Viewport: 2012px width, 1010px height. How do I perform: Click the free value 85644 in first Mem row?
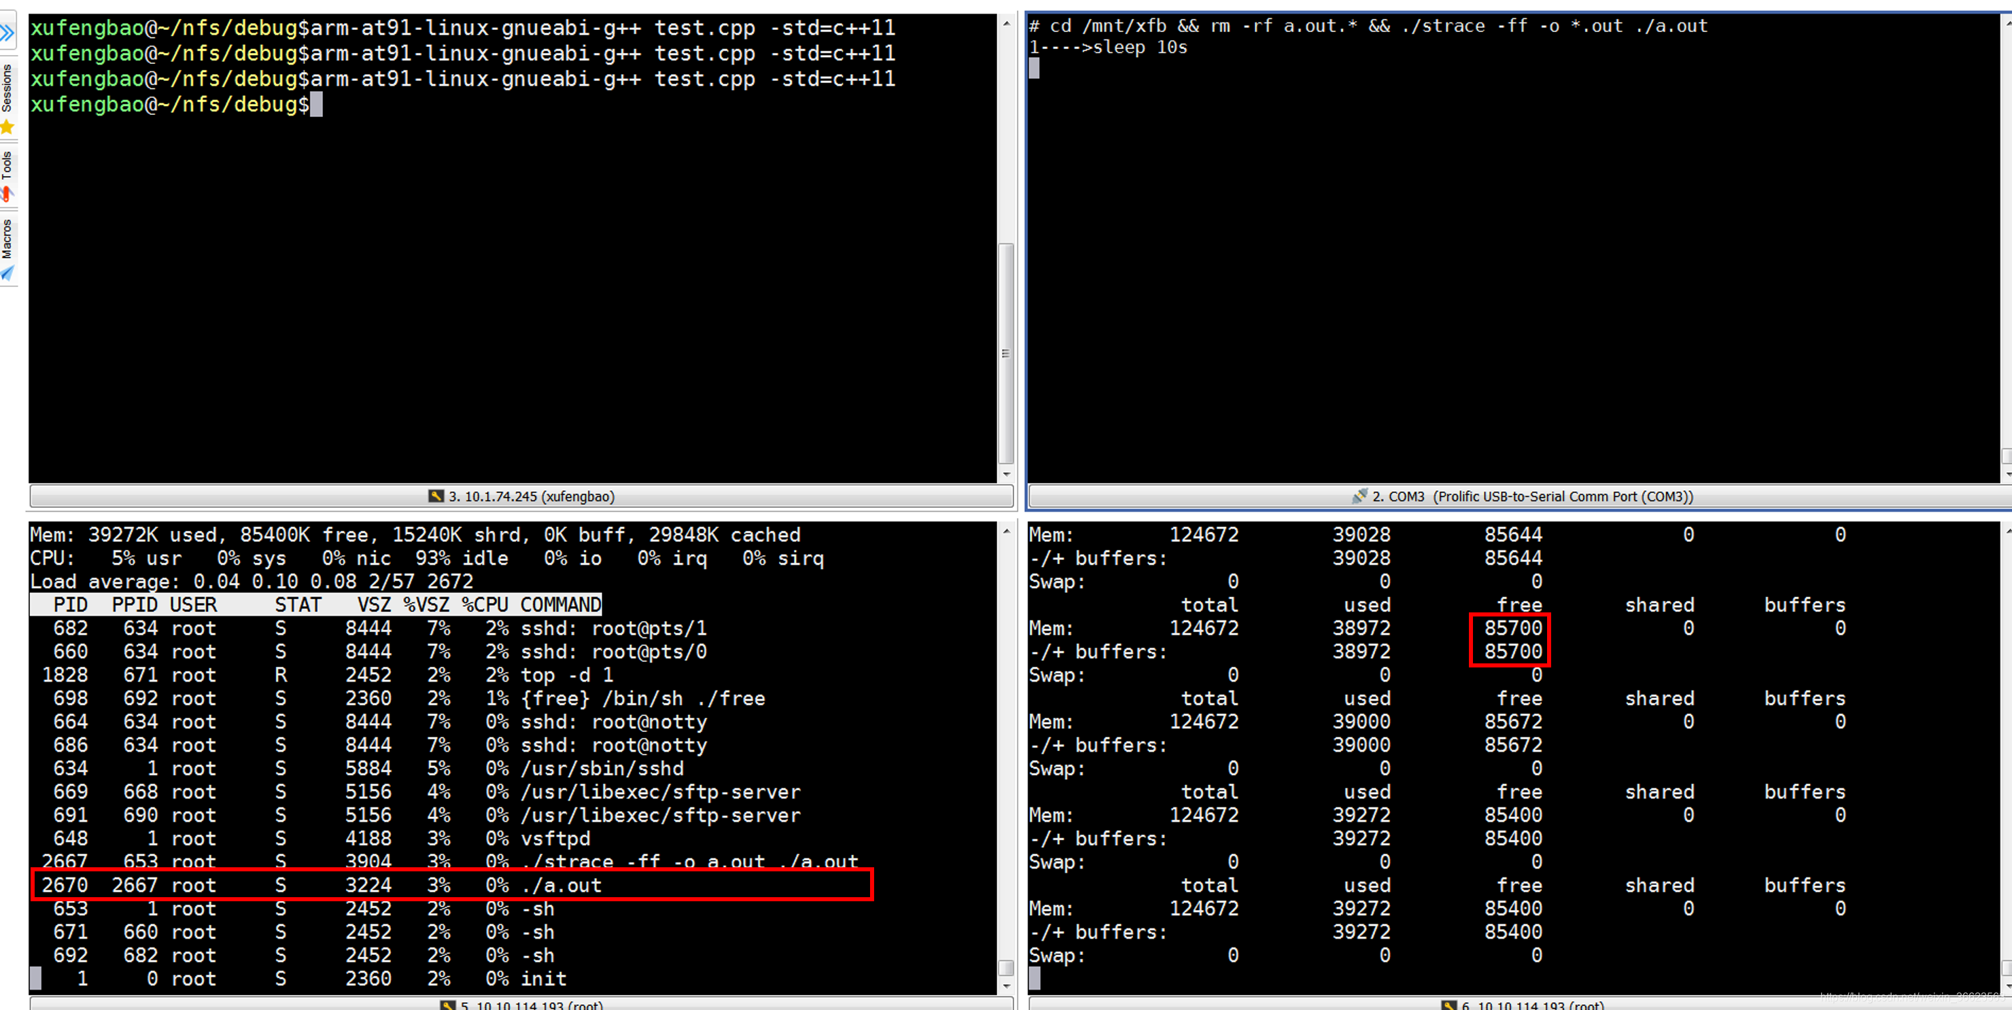coord(1513,535)
